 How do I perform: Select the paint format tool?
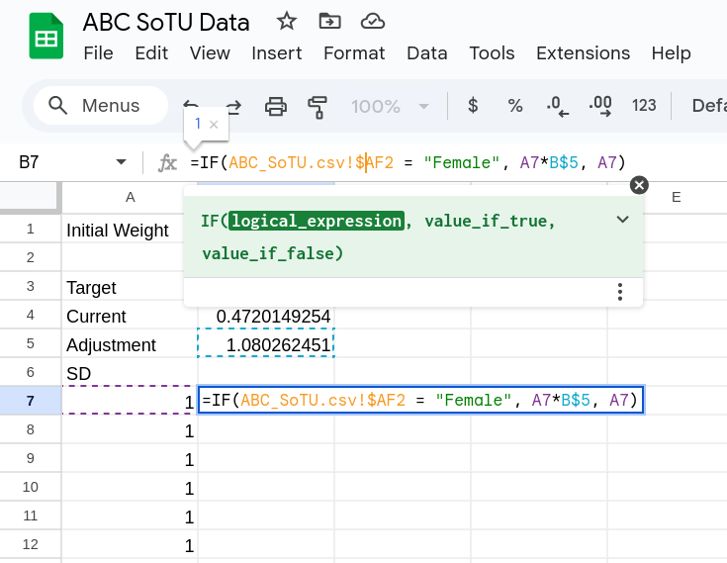pos(318,106)
